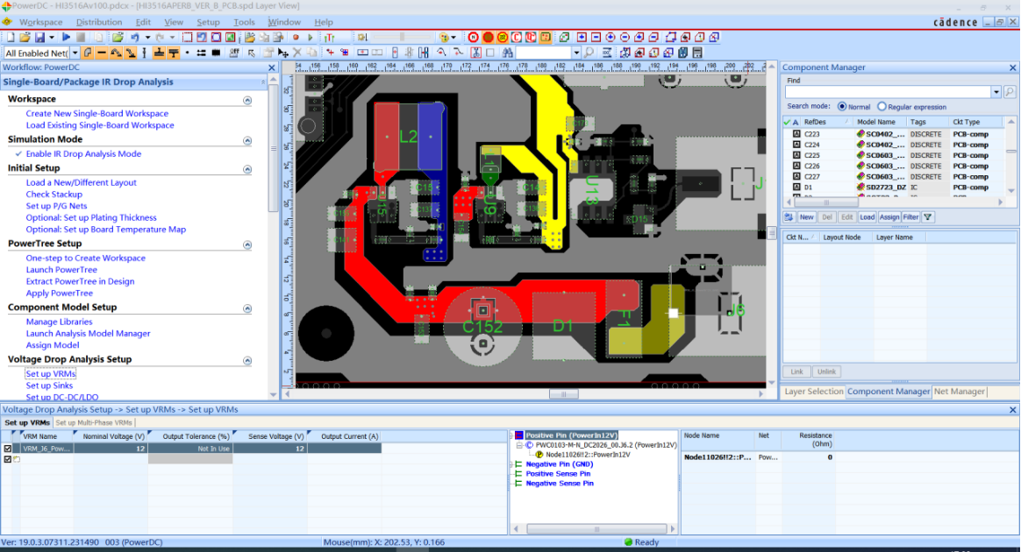
Task: Click the arrow pointer select tool icon
Action: tap(251, 53)
